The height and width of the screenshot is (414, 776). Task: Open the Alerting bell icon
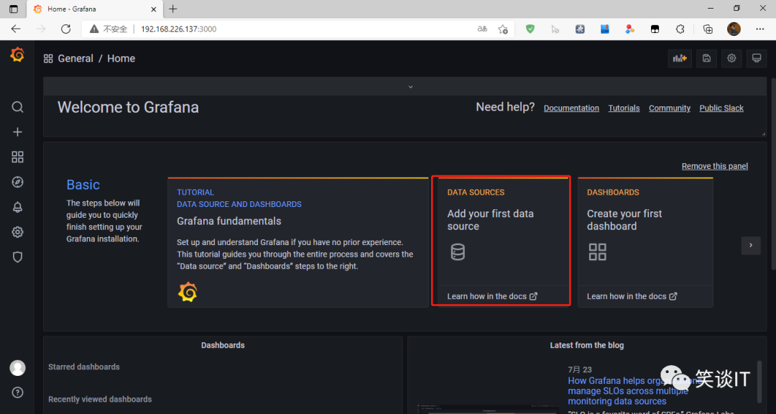pyautogui.click(x=17, y=207)
